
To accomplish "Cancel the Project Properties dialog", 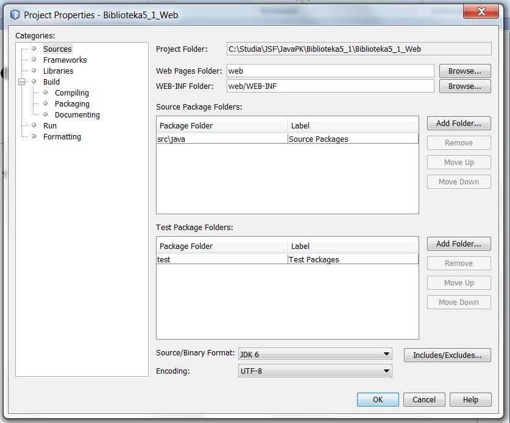I will click(424, 400).
